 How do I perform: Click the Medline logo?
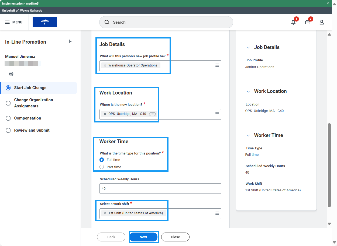(45, 22)
